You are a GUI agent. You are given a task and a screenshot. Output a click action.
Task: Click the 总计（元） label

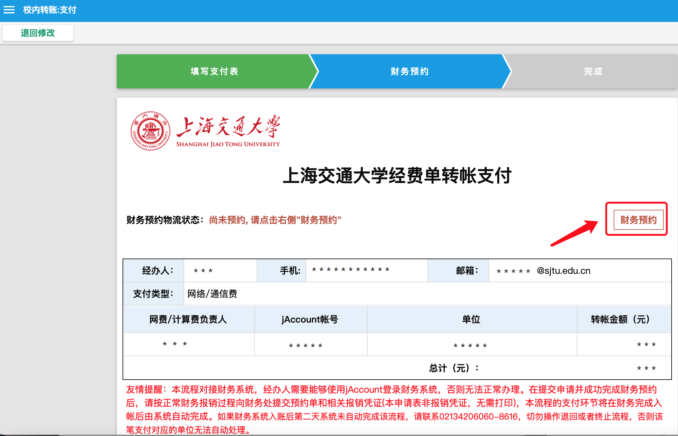454,368
